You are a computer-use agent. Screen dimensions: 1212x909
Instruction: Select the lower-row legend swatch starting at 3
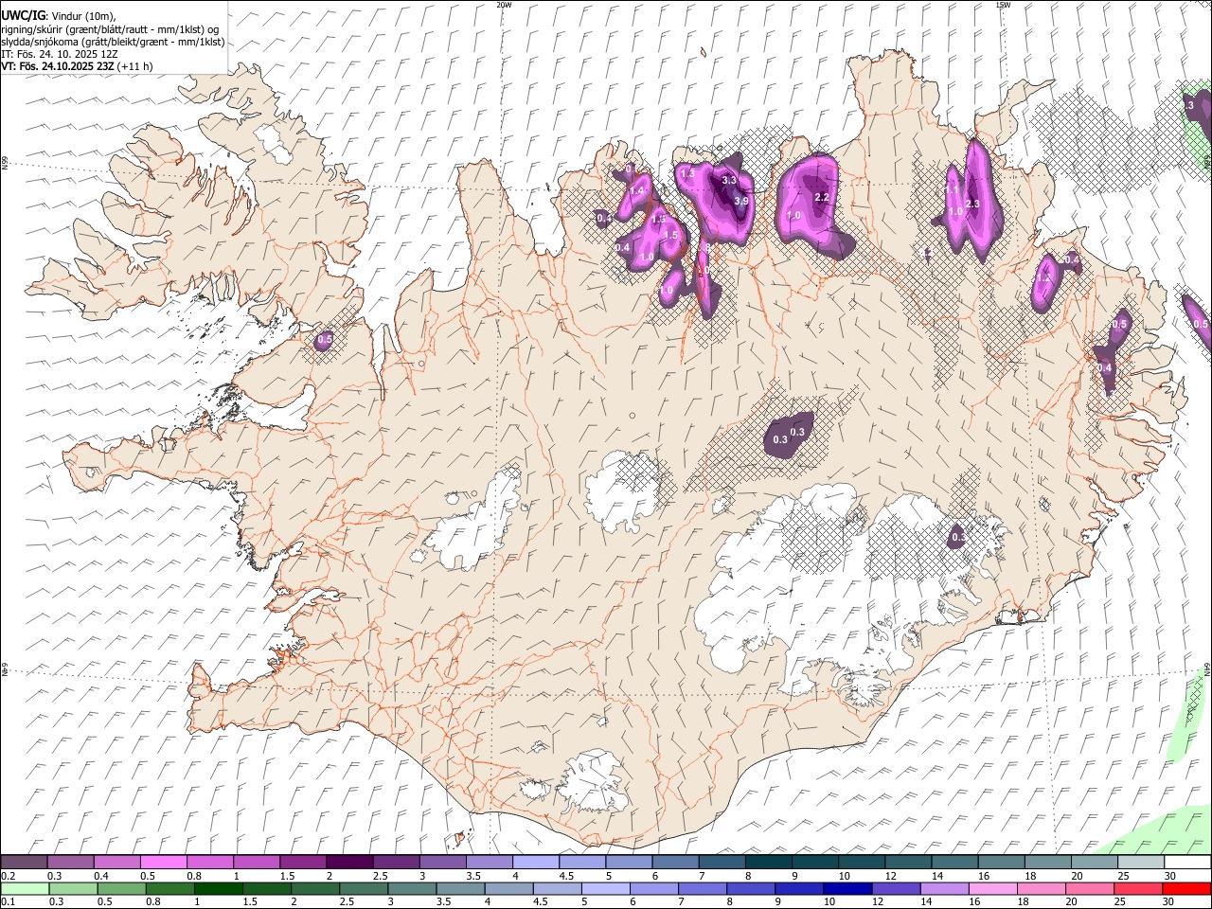pyautogui.click(x=412, y=888)
